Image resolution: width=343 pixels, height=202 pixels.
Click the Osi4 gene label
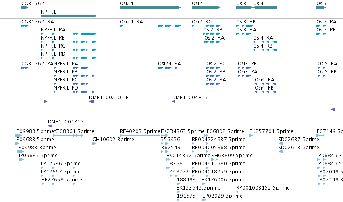tap(258, 4)
